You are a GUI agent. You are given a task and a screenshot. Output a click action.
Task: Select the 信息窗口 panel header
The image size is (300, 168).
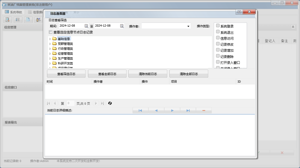pyautogui.click(x=23, y=87)
